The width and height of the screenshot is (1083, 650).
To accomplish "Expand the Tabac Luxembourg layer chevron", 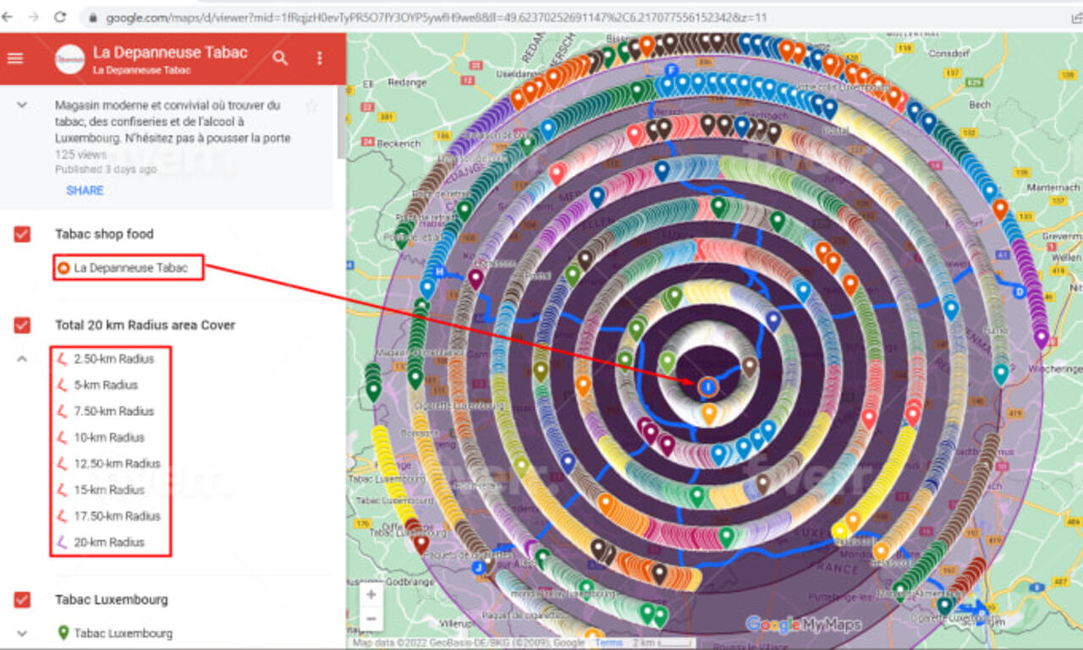I will (x=21, y=632).
